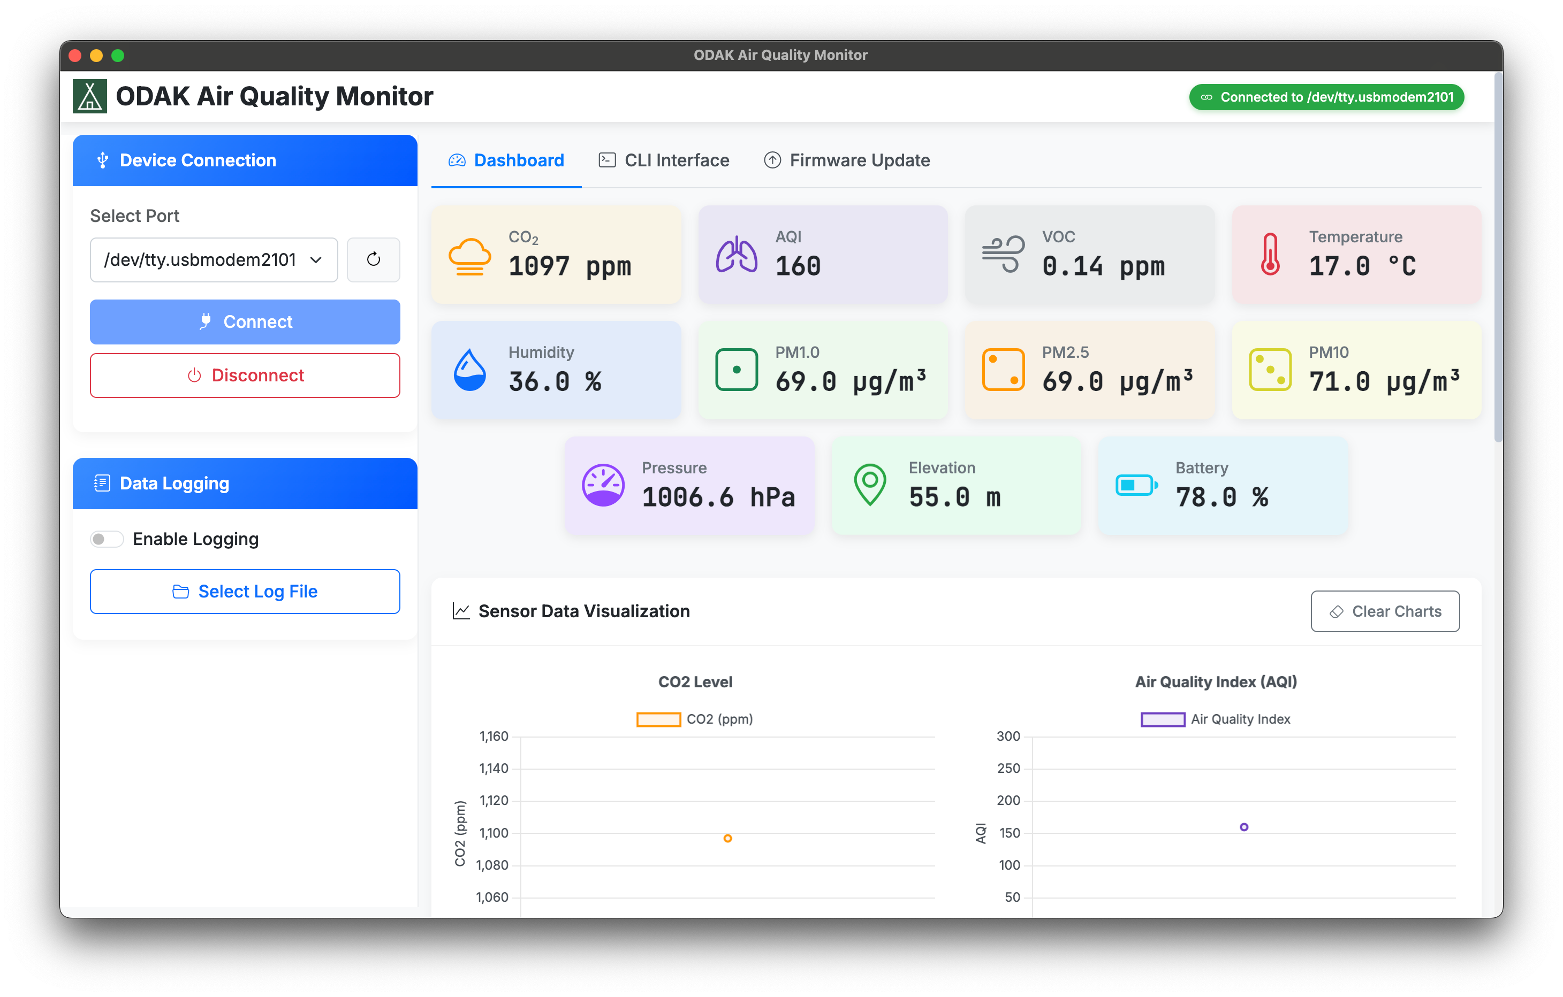
Task: Click the ODAK tent logo
Action: (89, 96)
